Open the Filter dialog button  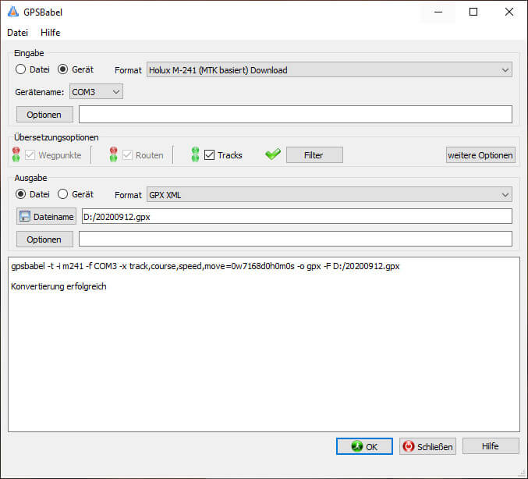tap(314, 155)
